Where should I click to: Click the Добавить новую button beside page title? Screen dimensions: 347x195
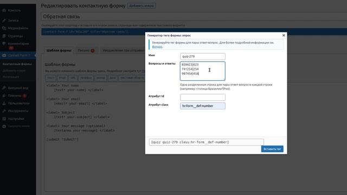click(142, 6)
